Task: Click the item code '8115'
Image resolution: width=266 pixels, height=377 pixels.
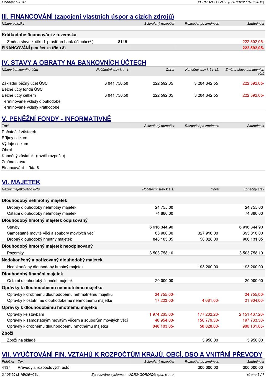Action: (x=122, y=42)
